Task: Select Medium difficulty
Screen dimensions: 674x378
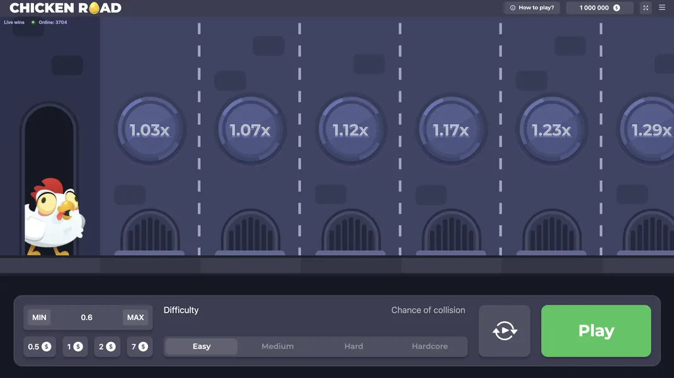Action: 278,346
